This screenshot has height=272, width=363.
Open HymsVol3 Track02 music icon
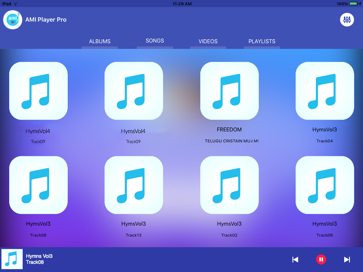click(x=229, y=185)
